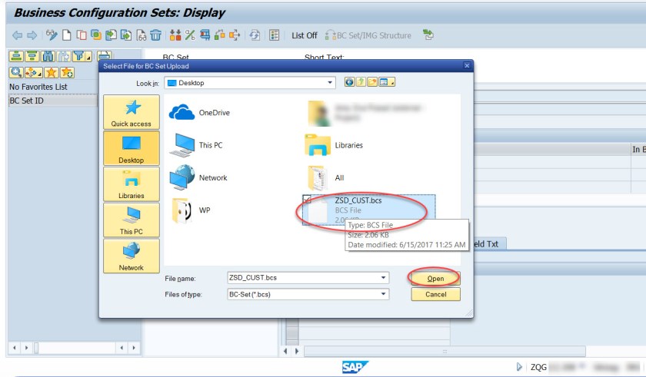The image size is (646, 377).
Task: Open the arrows icon dropdown beside the zoom icon
Action: point(33,72)
